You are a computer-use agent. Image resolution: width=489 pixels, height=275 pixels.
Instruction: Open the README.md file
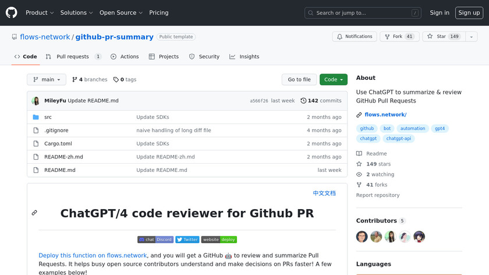[60, 170]
